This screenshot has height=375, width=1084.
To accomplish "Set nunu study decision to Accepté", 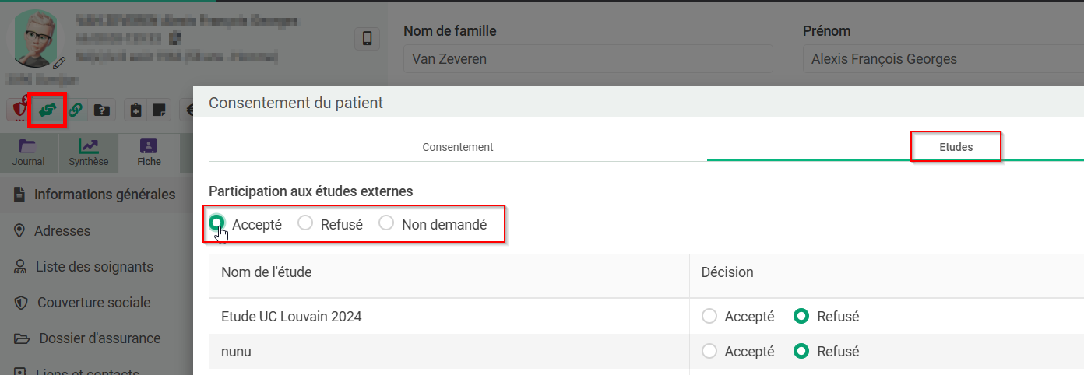I will (x=738, y=352).
